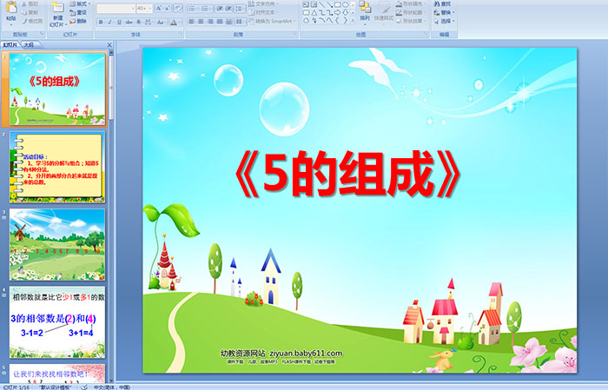
Task: Open the Columns dropdown
Action: (241, 22)
